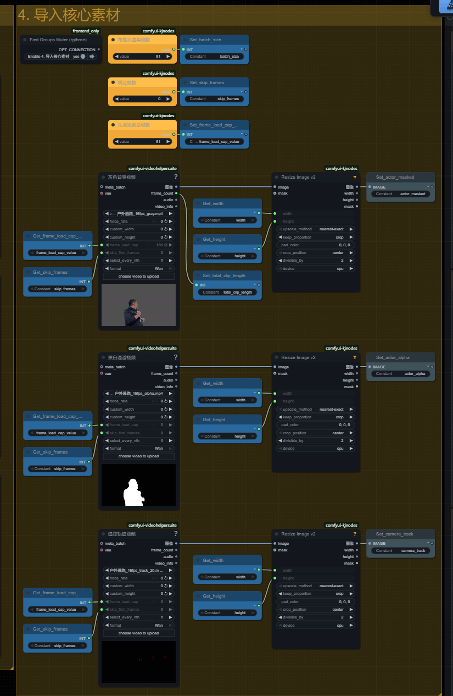This screenshot has height=696, width=453.
Task: Click the black-and-white mask video preview thumbnail
Action: coord(139,485)
